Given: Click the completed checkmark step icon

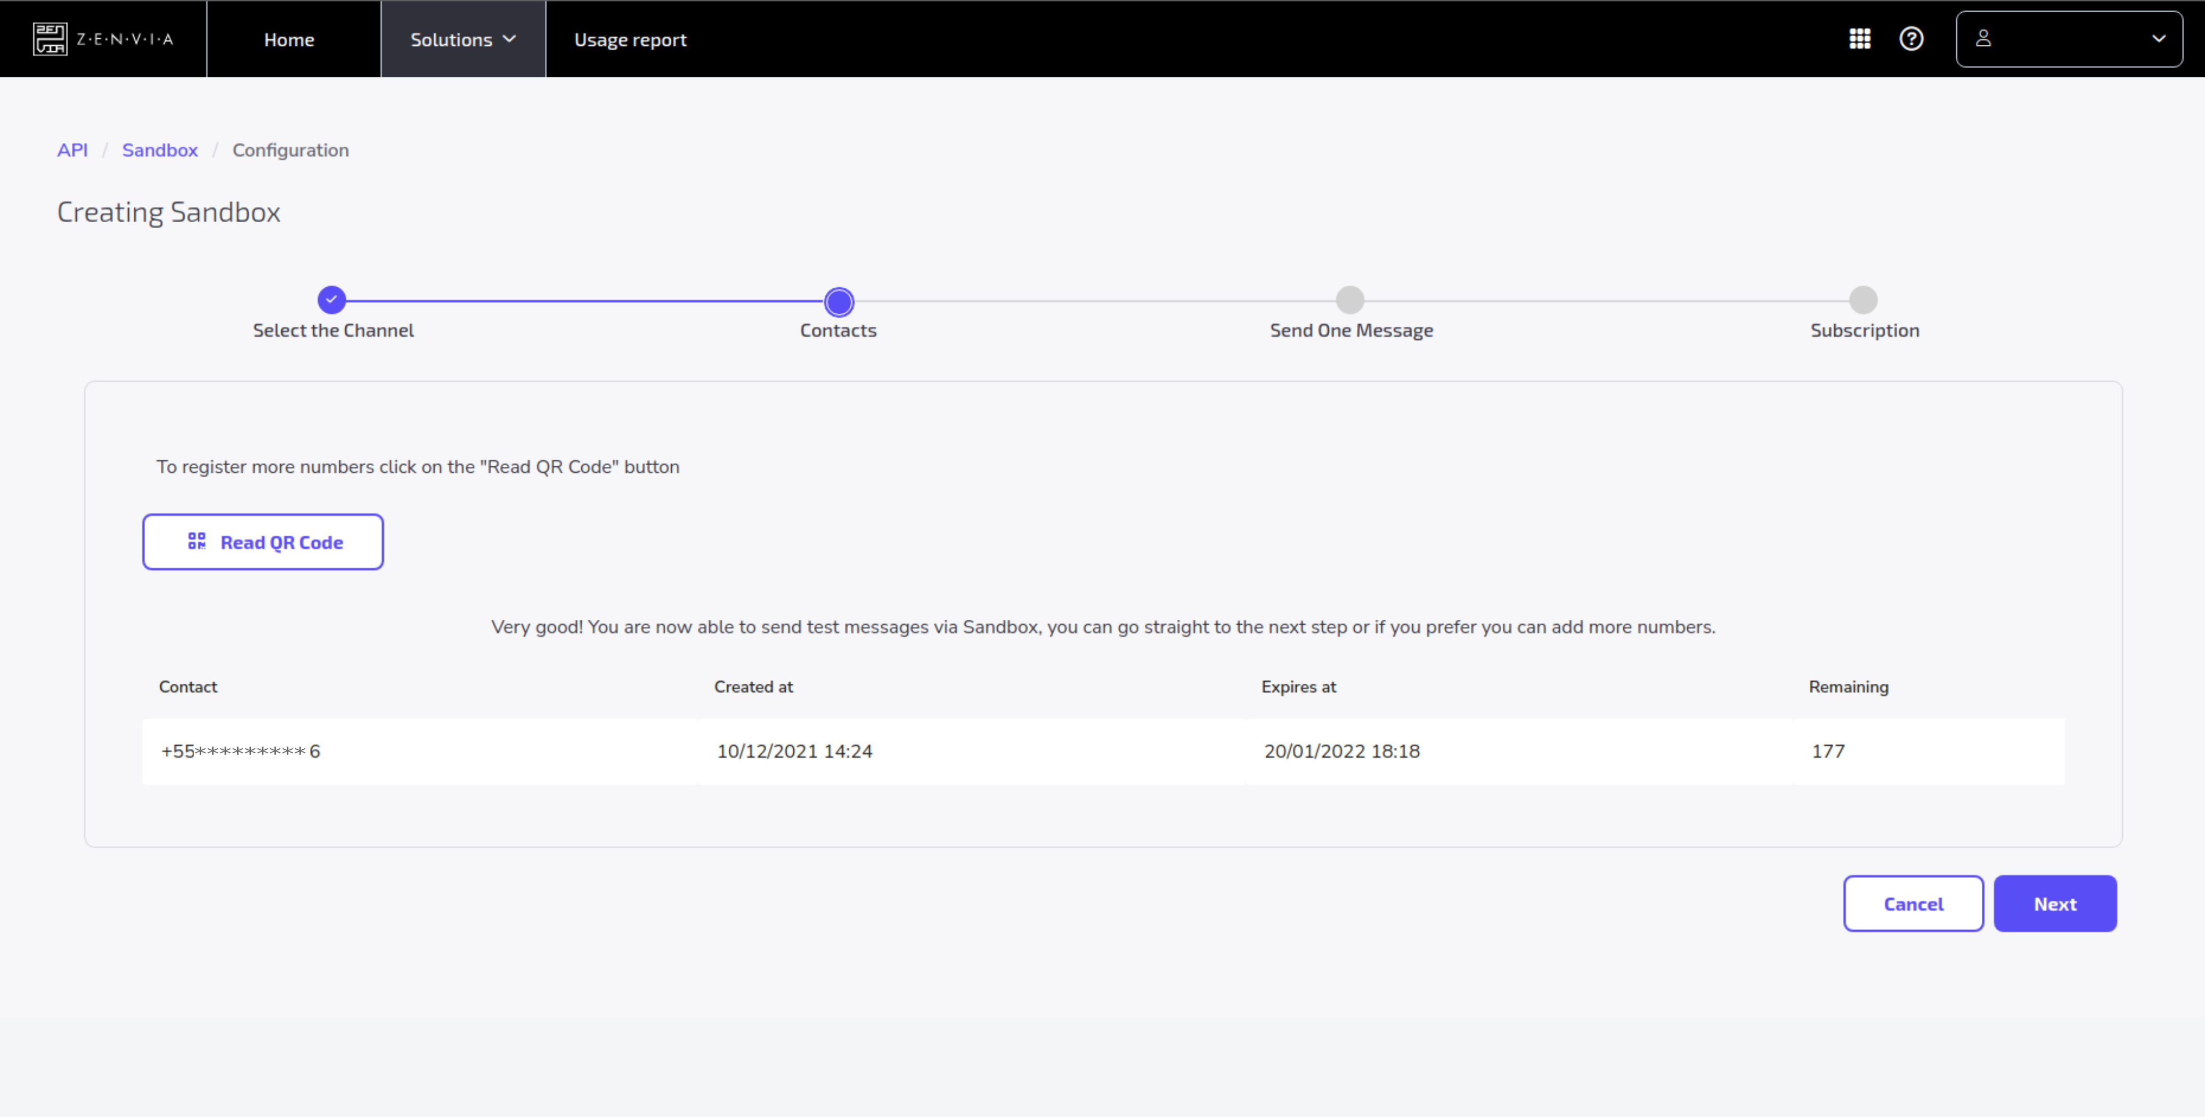Looking at the screenshot, I should pyautogui.click(x=332, y=300).
